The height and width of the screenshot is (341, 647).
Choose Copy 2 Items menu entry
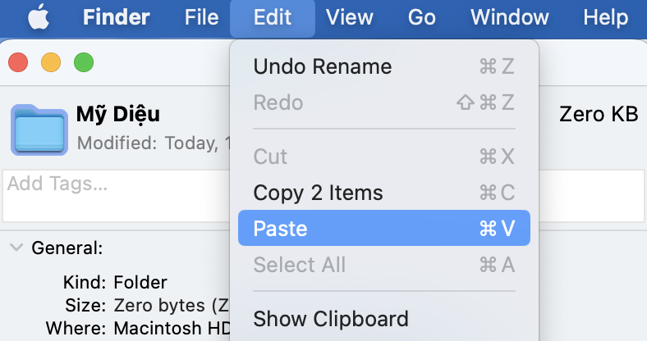[x=319, y=193]
